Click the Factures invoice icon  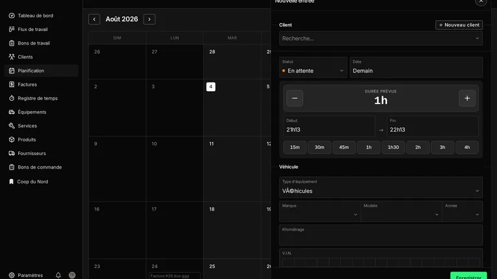click(12, 85)
